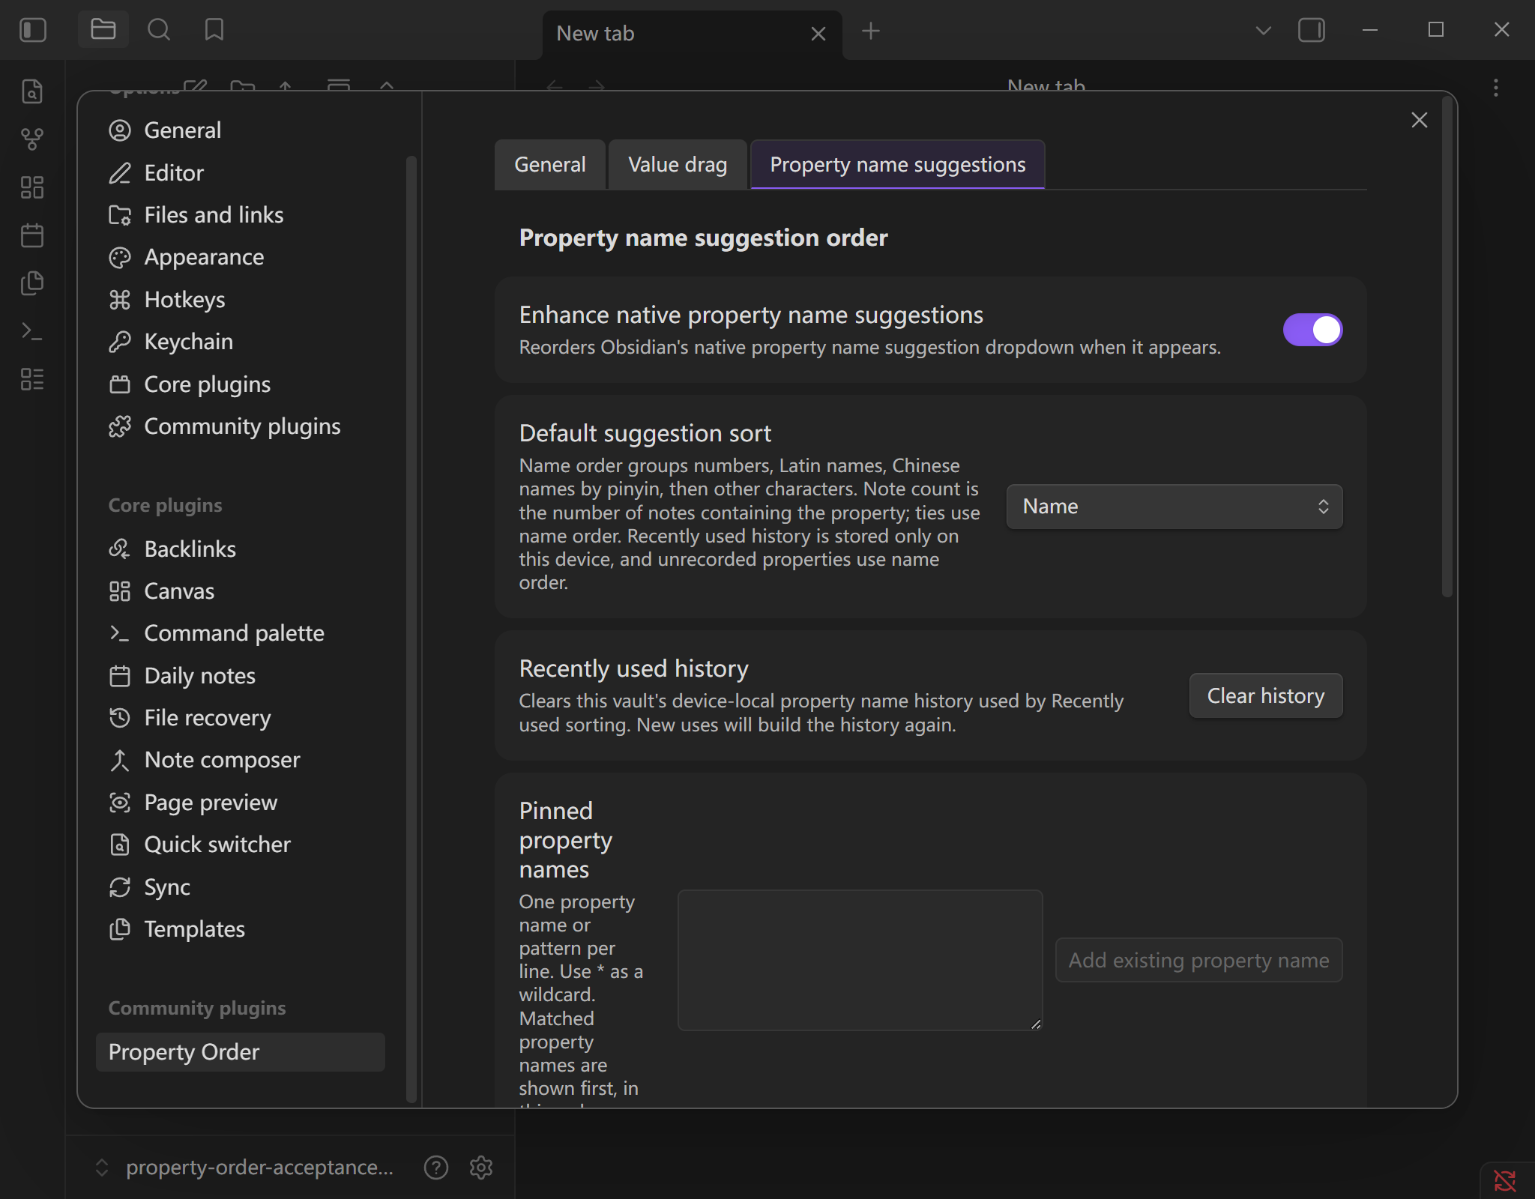1535x1199 pixels.
Task: Open Files and links settings
Action: pyautogui.click(x=241, y=215)
